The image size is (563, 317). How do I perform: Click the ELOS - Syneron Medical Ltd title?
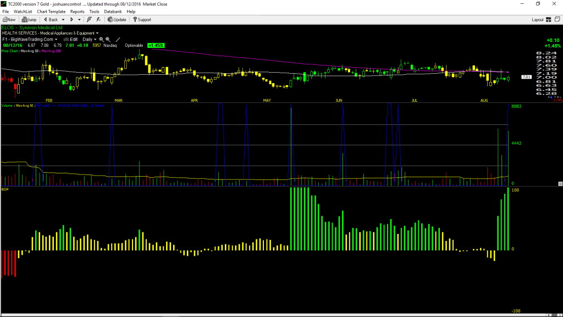pos(32,28)
